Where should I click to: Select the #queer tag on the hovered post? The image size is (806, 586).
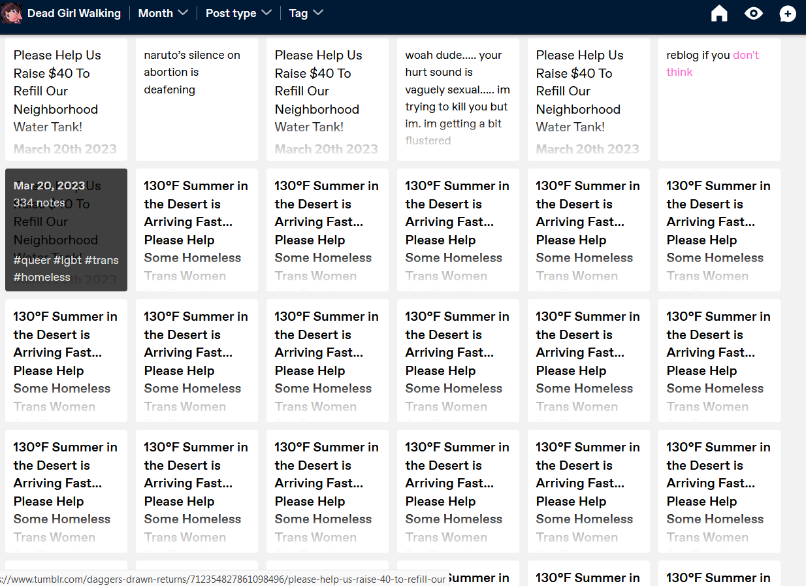coord(31,260)
